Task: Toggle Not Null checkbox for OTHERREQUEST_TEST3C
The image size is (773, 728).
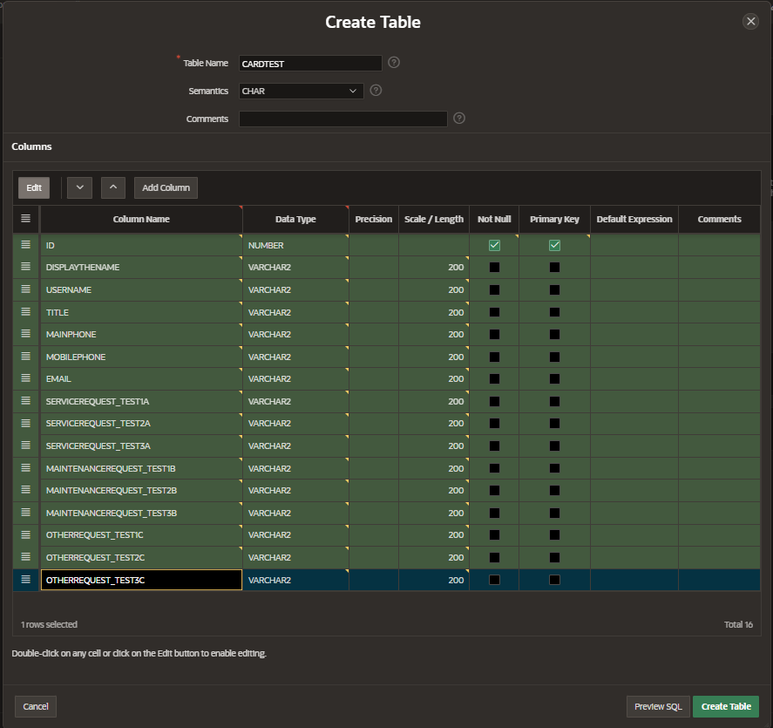Action: [x=494, y=580]
